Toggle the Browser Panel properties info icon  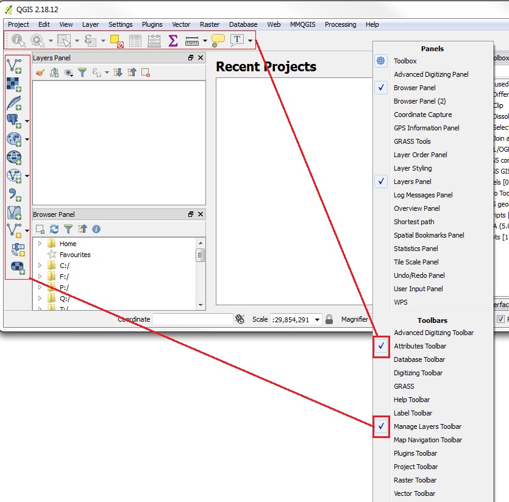[96, 229]
